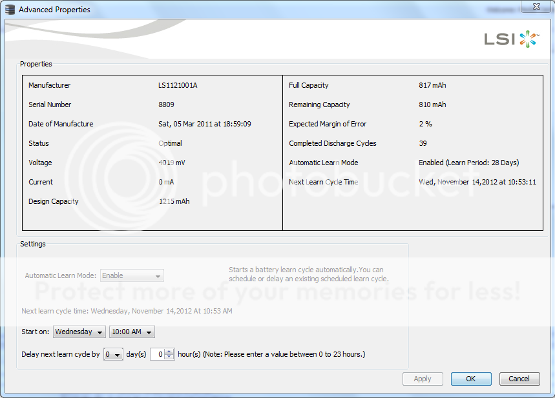Expand the Start on day dropdown (Wednesday)
The image size is (555, 398).
(79, 332)
